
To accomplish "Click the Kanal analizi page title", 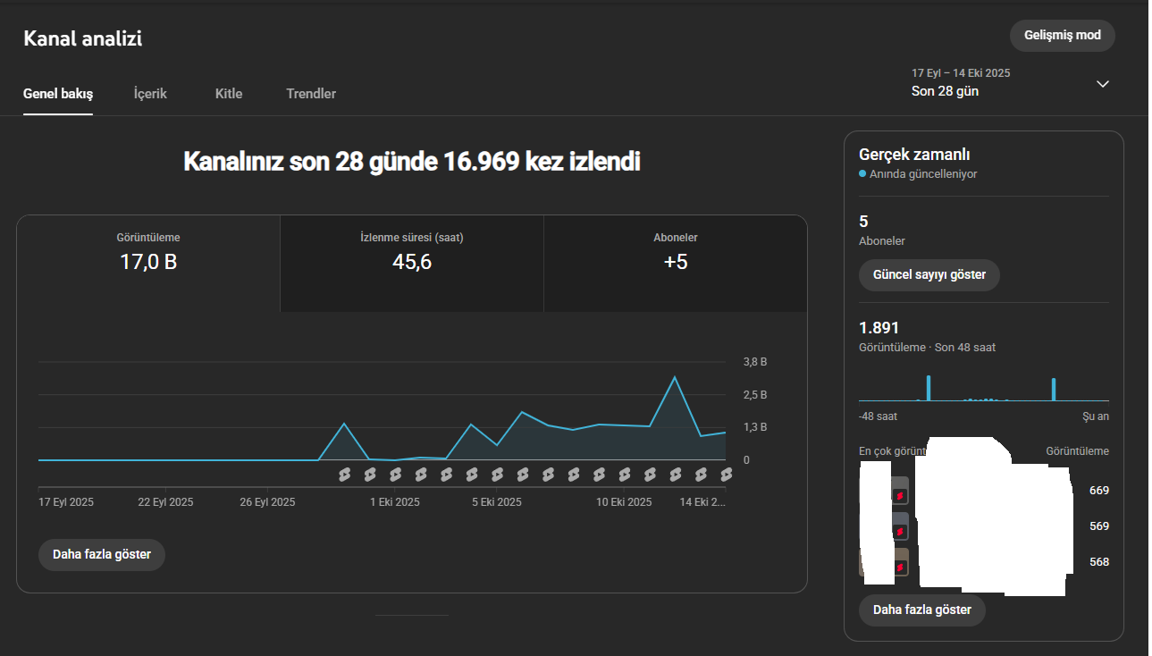I will [82, 38].
